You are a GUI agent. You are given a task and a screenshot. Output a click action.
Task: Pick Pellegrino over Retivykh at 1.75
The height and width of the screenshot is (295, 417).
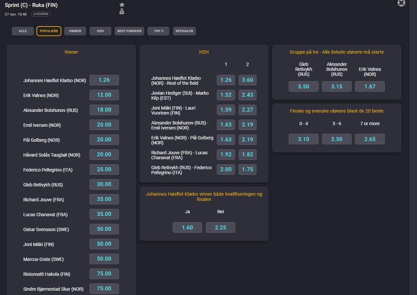pos(247,170)
